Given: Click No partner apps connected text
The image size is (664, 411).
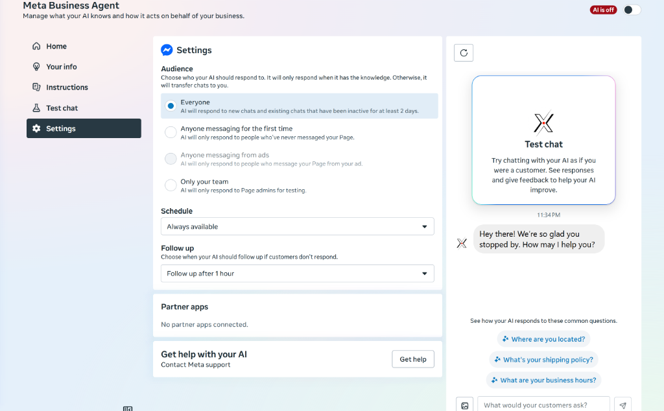Looking at the screenshot, I should [x=204, y=325].
